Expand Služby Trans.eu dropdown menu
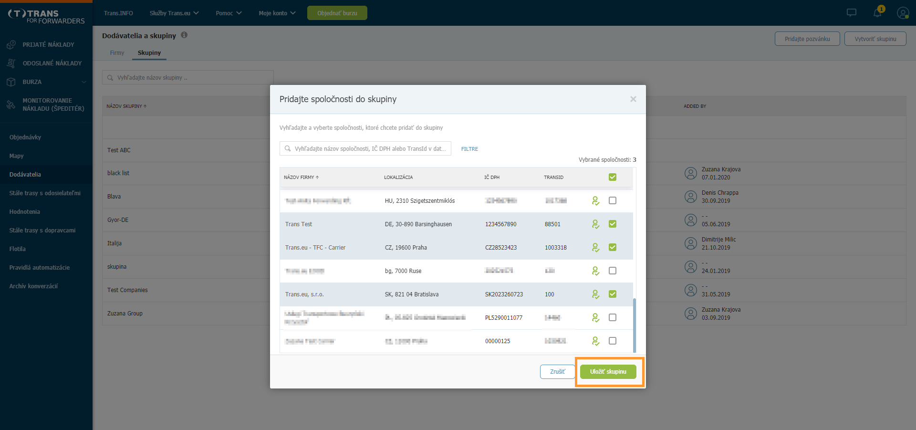 pyautogui.click(x=174, y=13)
